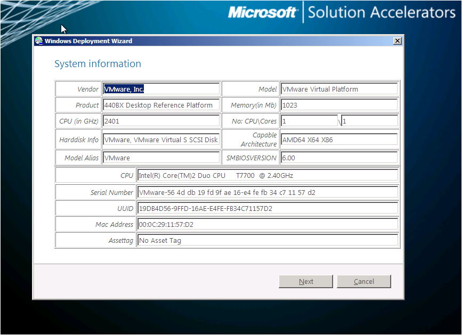
Task: Focus the Model Alias field
Action: point(161,158)
